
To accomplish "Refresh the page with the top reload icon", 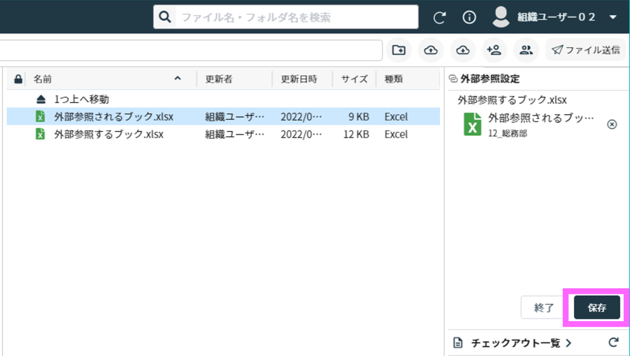I will (x=439, y=18).
